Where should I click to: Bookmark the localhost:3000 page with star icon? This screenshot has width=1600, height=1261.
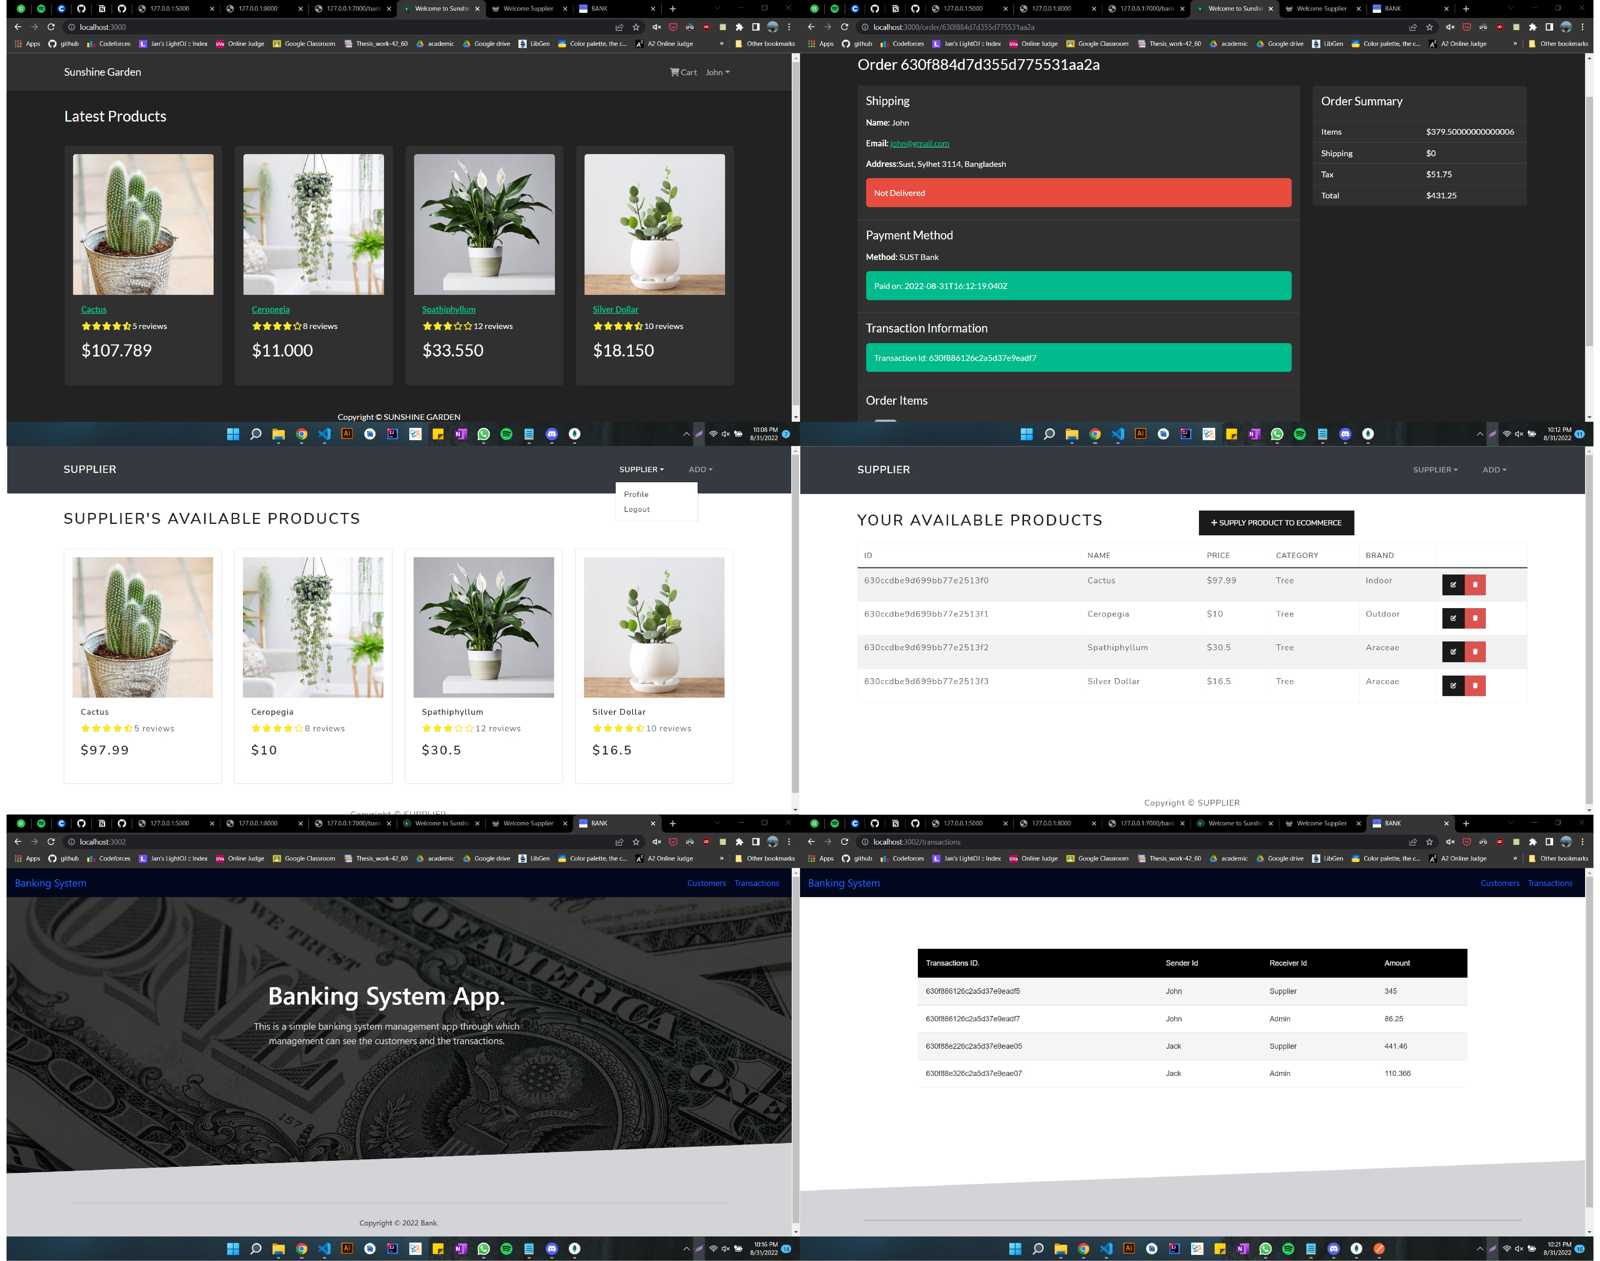tap(636, 27)
